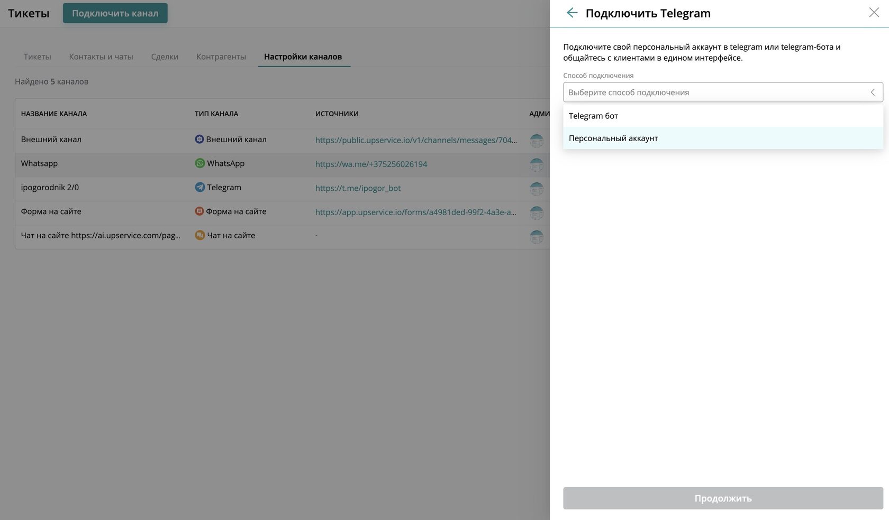
Task: Click the Продолжить button
Action: pyautogui.click(x=723, y=498)
